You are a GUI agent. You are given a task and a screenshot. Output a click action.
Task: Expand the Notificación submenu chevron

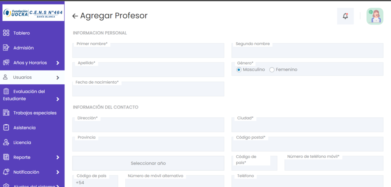pyautogui.click(x=58, y=172)
